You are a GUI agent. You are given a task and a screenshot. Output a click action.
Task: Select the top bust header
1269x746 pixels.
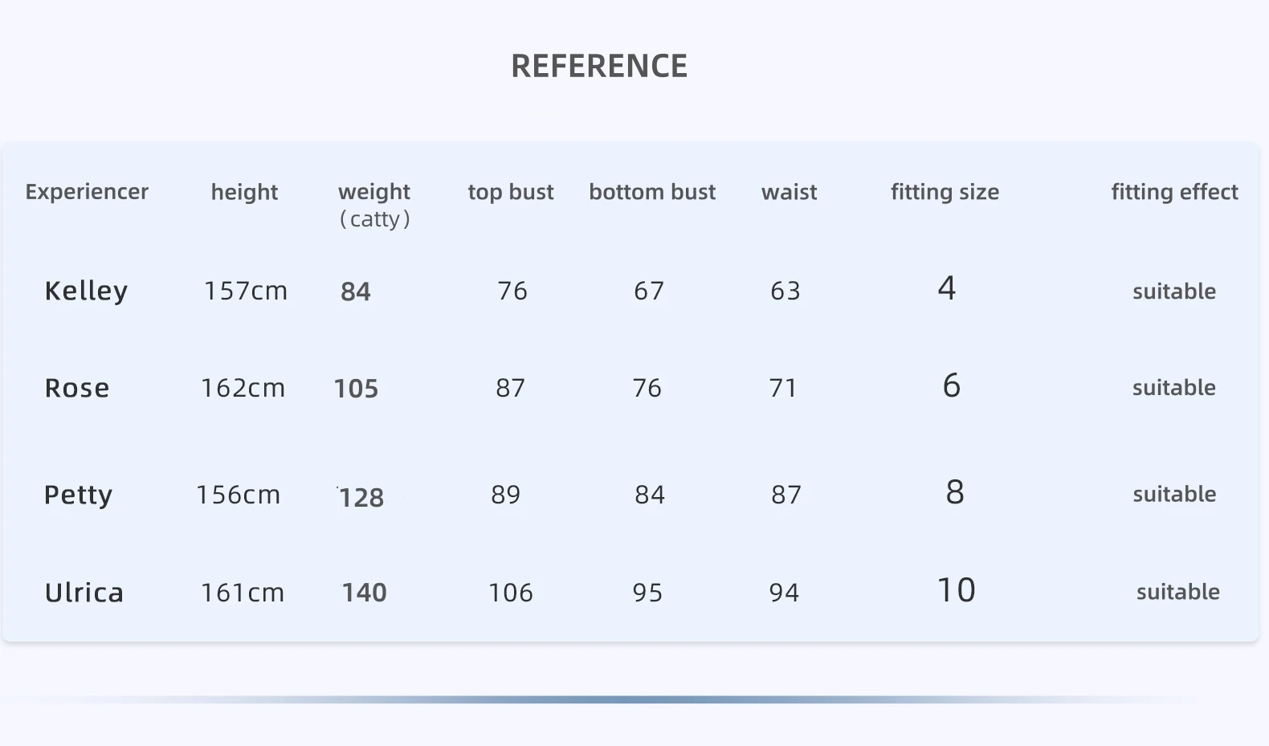point(511,193)
